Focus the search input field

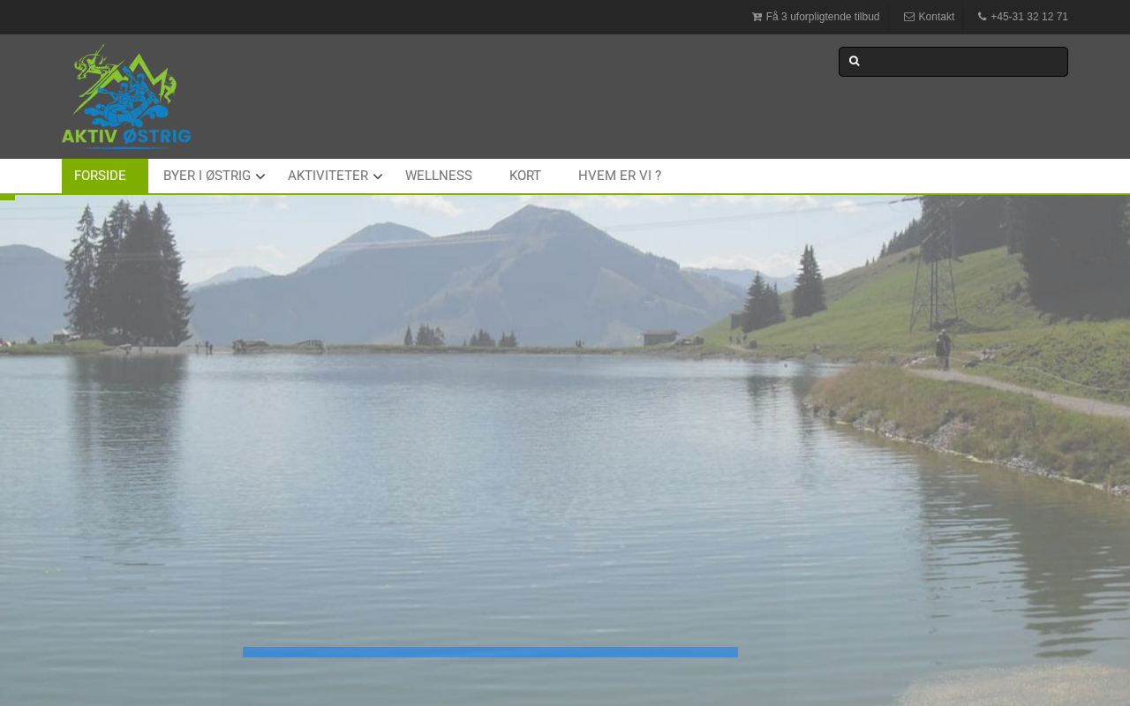953,62
